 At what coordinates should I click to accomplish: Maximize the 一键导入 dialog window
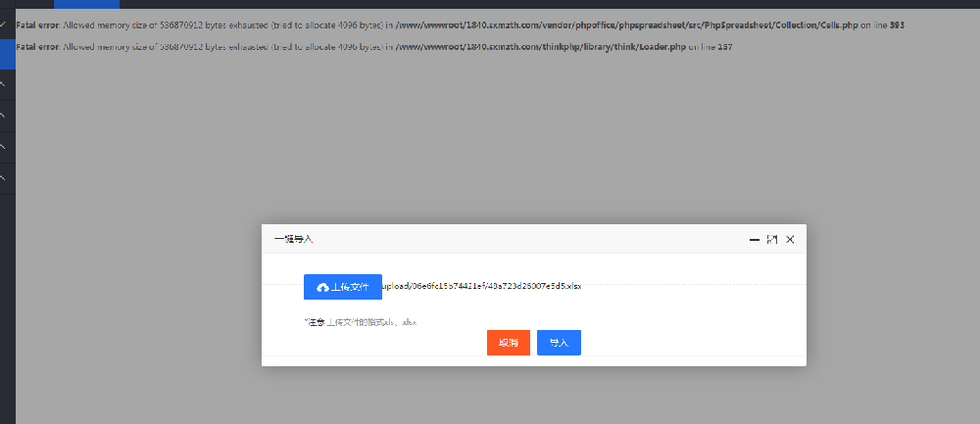[772, 239]
